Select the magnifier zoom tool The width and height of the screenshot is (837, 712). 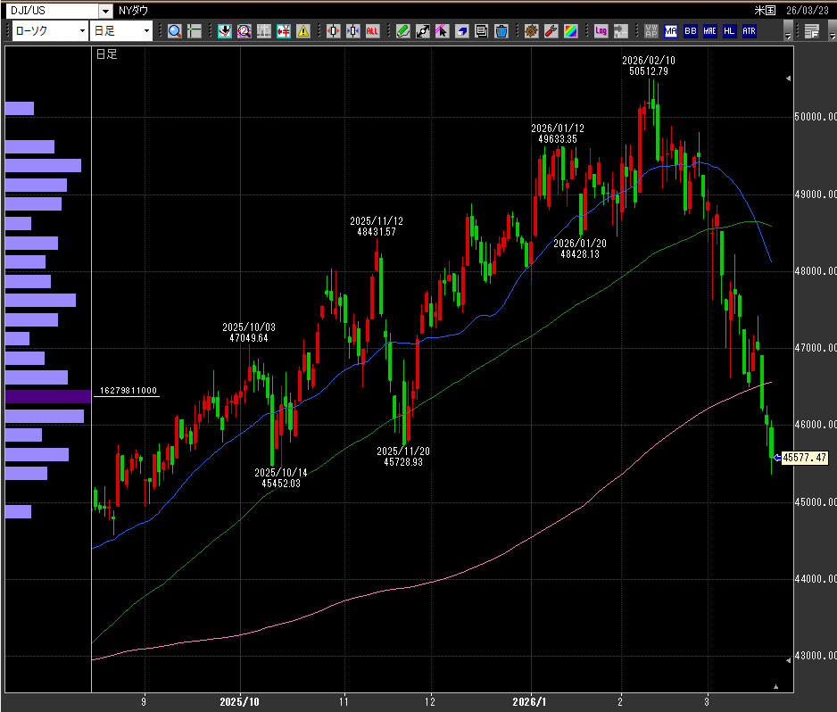click(175, 31)
